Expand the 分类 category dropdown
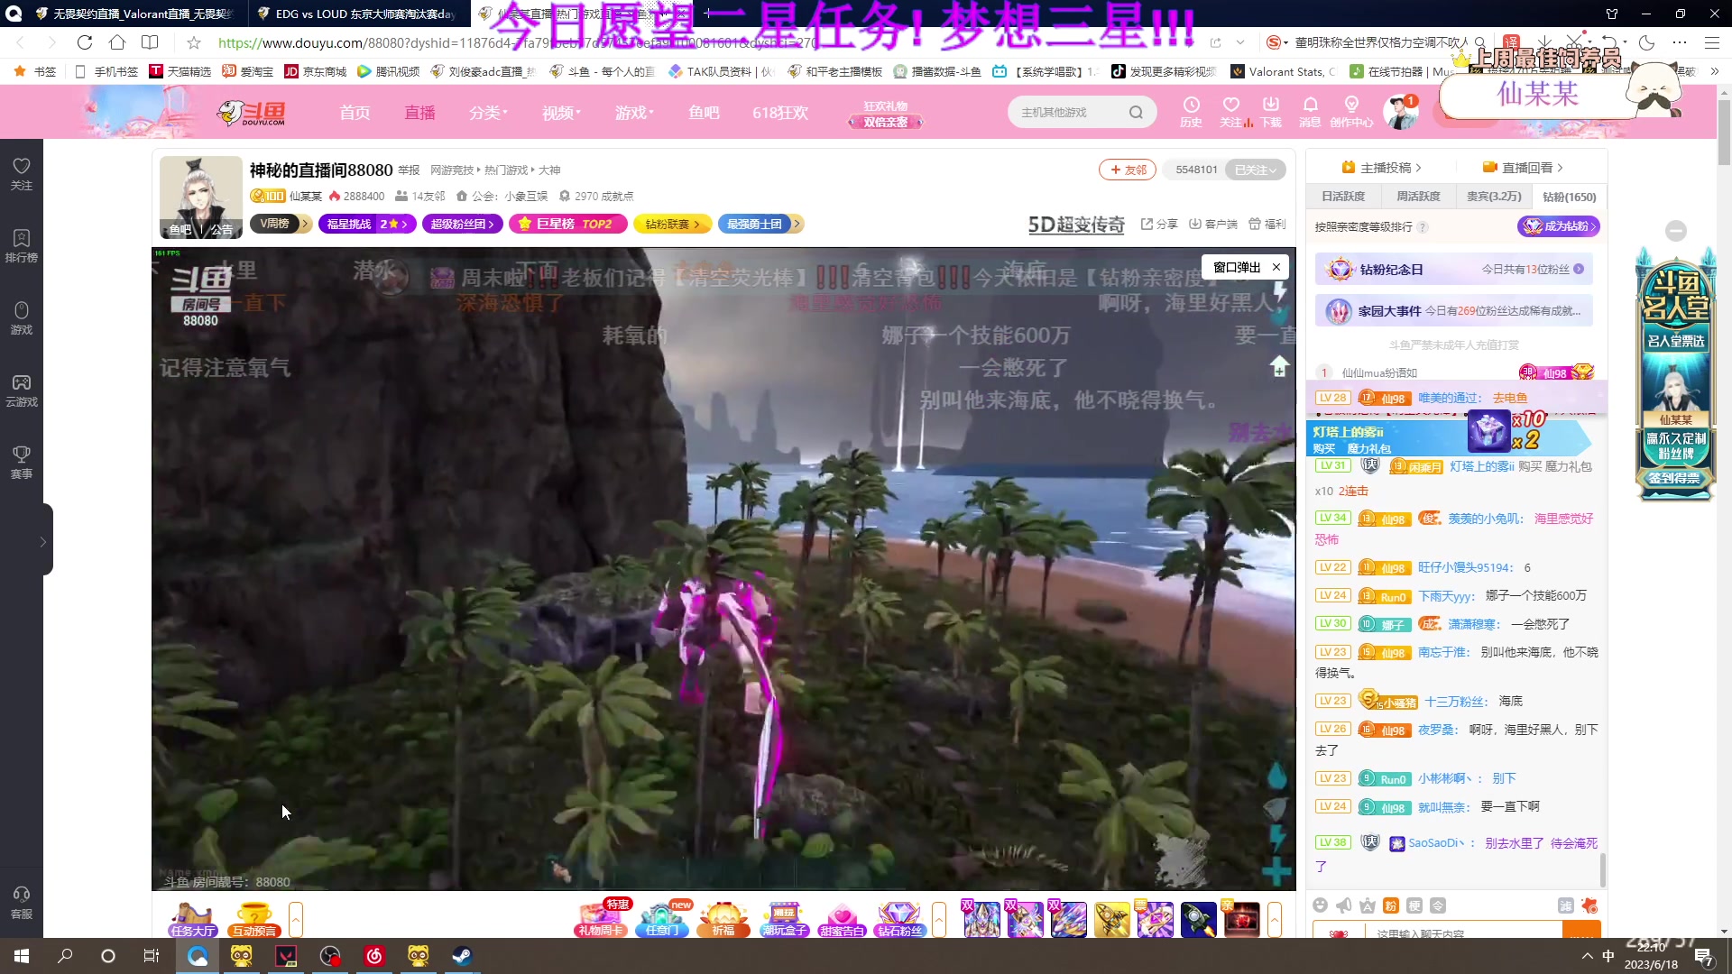 click(486, 112)
